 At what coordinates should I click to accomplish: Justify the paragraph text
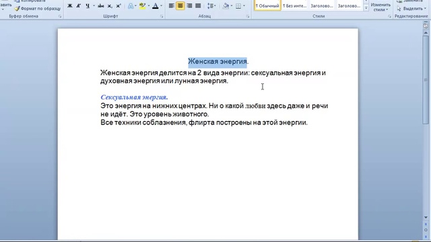(198, 6)
